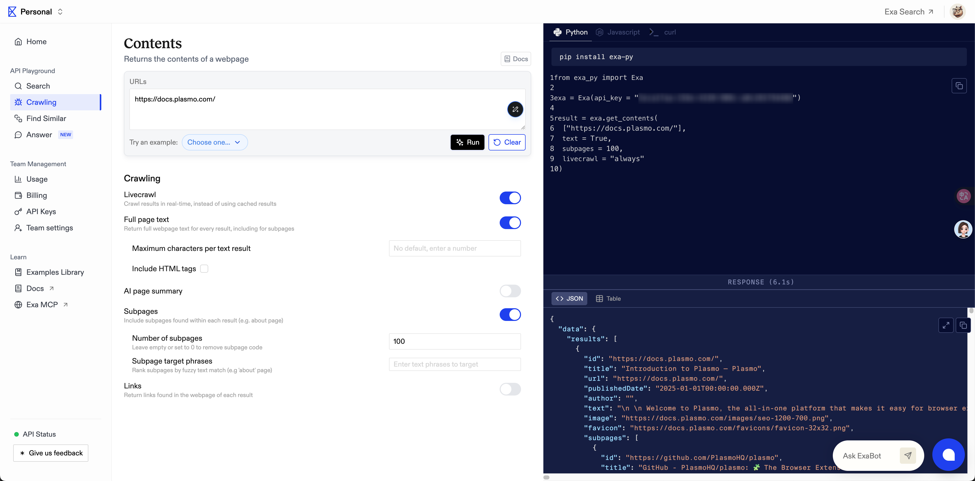Expand the Choose one example dropdown
Image resolution: width=975 pixels, height=481 pixels.
click(215, 142)
